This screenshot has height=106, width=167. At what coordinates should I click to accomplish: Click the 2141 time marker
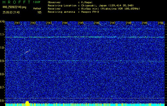(17, 23)
